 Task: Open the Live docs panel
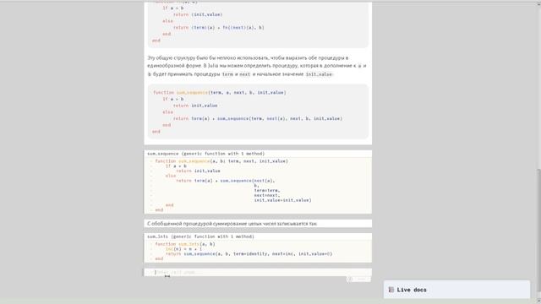(456, 290)
